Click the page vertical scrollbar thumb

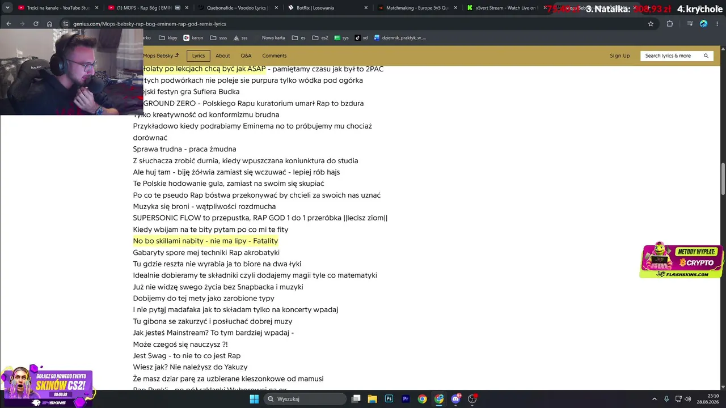click(723, 178)
